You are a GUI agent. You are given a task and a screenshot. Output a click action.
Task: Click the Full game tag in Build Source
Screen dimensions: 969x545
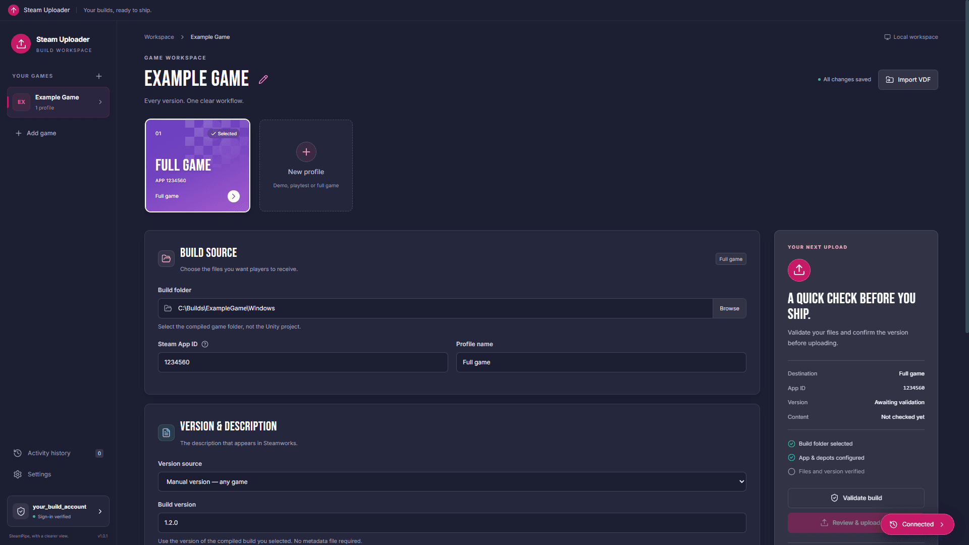point(731,259)
